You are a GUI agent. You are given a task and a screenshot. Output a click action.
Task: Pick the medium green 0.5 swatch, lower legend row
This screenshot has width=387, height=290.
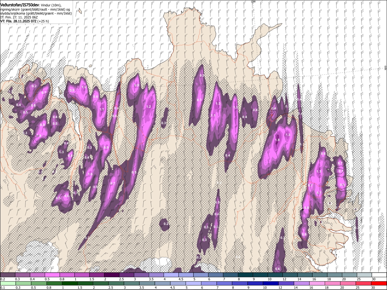click(39, 283)
